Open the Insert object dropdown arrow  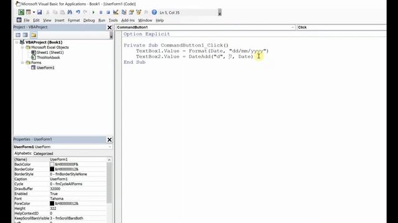34,12
